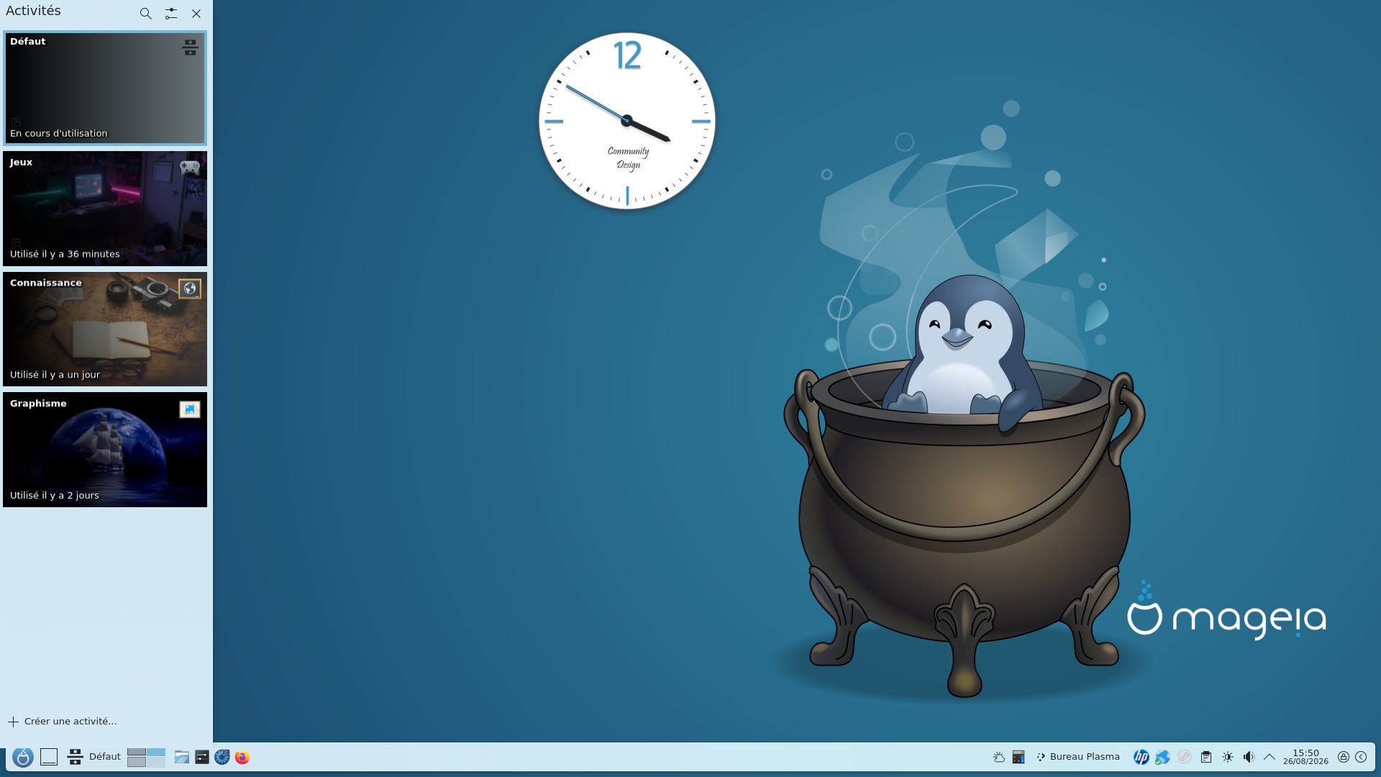
Task: Click the circled left-arrow icon in the panel
Action: point(1361,757)
